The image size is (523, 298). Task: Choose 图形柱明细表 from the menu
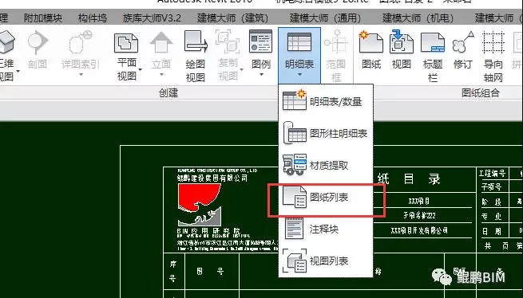[x=326, y=133]
